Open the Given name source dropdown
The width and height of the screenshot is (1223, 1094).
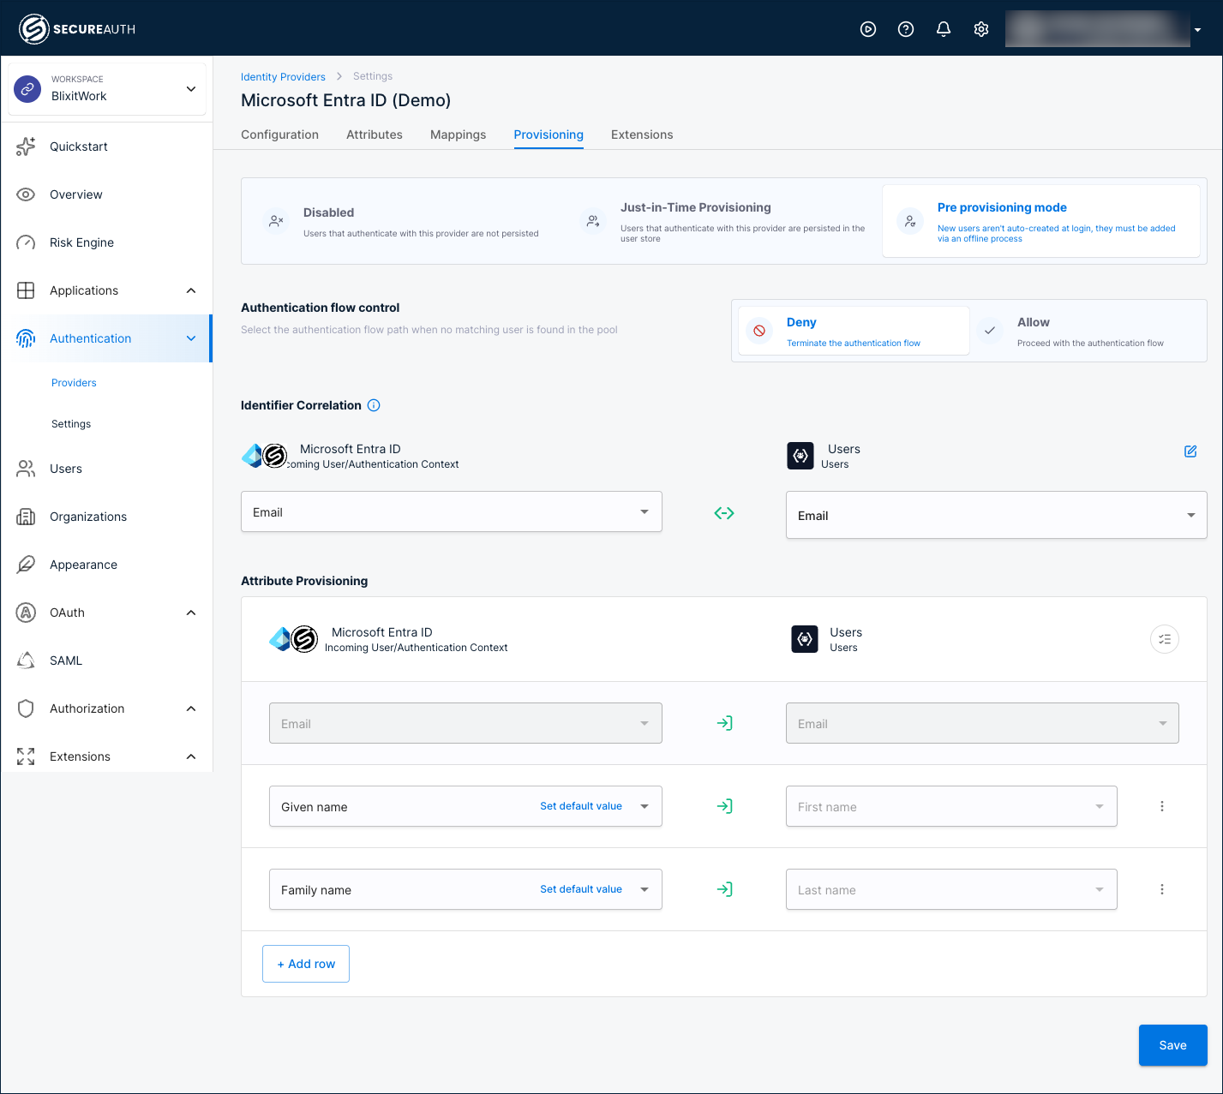pos(465,806)
